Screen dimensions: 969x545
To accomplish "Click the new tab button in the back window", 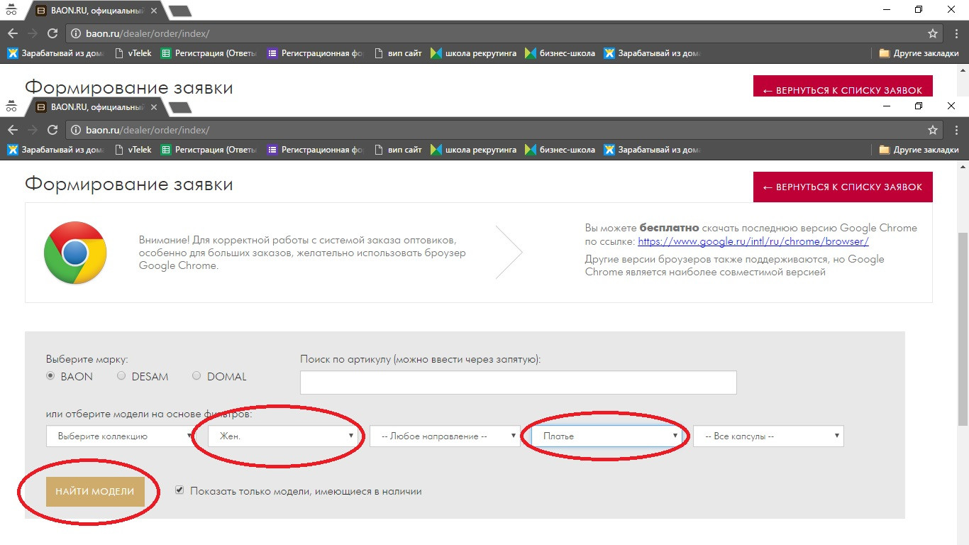I will tap(180, 11).
